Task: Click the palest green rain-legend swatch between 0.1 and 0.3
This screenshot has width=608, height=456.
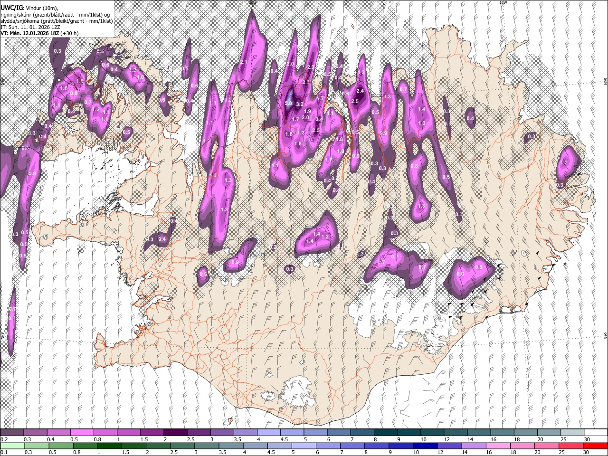Action: tap(13, 446)
